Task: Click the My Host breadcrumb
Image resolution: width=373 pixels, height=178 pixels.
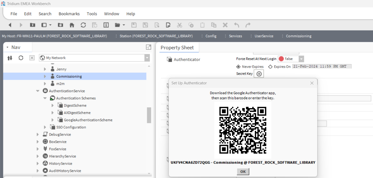Action: tap(54, 36)
